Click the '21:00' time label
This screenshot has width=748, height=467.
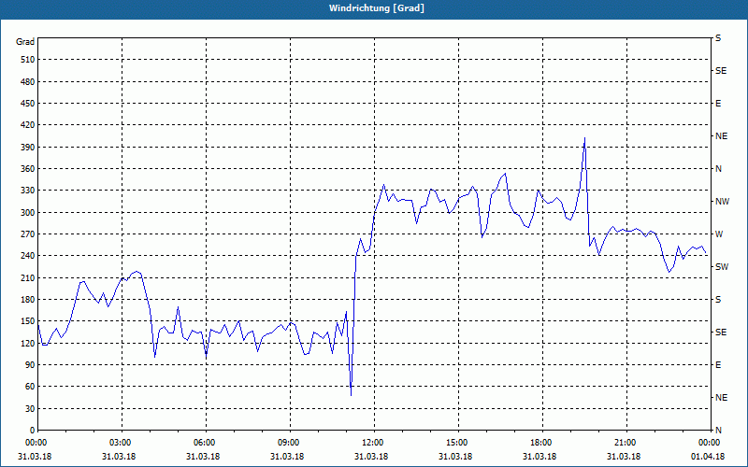626,442
